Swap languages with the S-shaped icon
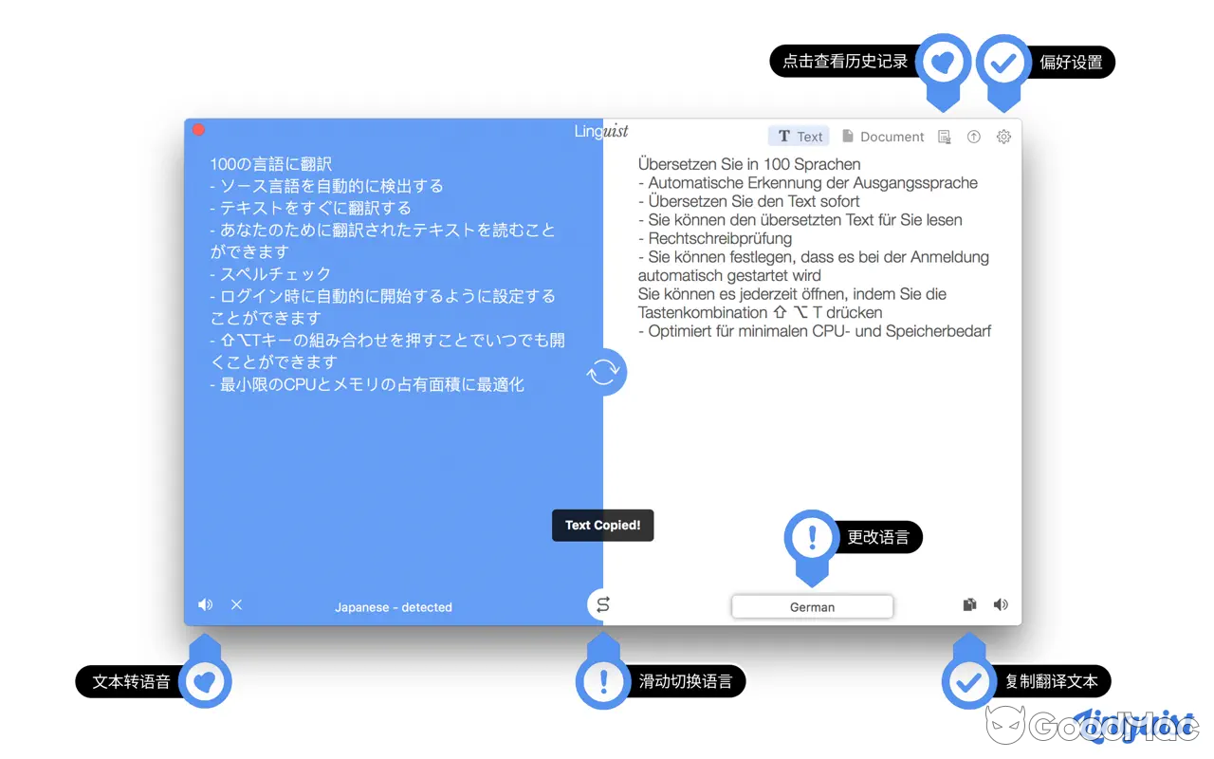Image resolution: width=1214 pixels, height=759 pixels. tap(601, 604)
